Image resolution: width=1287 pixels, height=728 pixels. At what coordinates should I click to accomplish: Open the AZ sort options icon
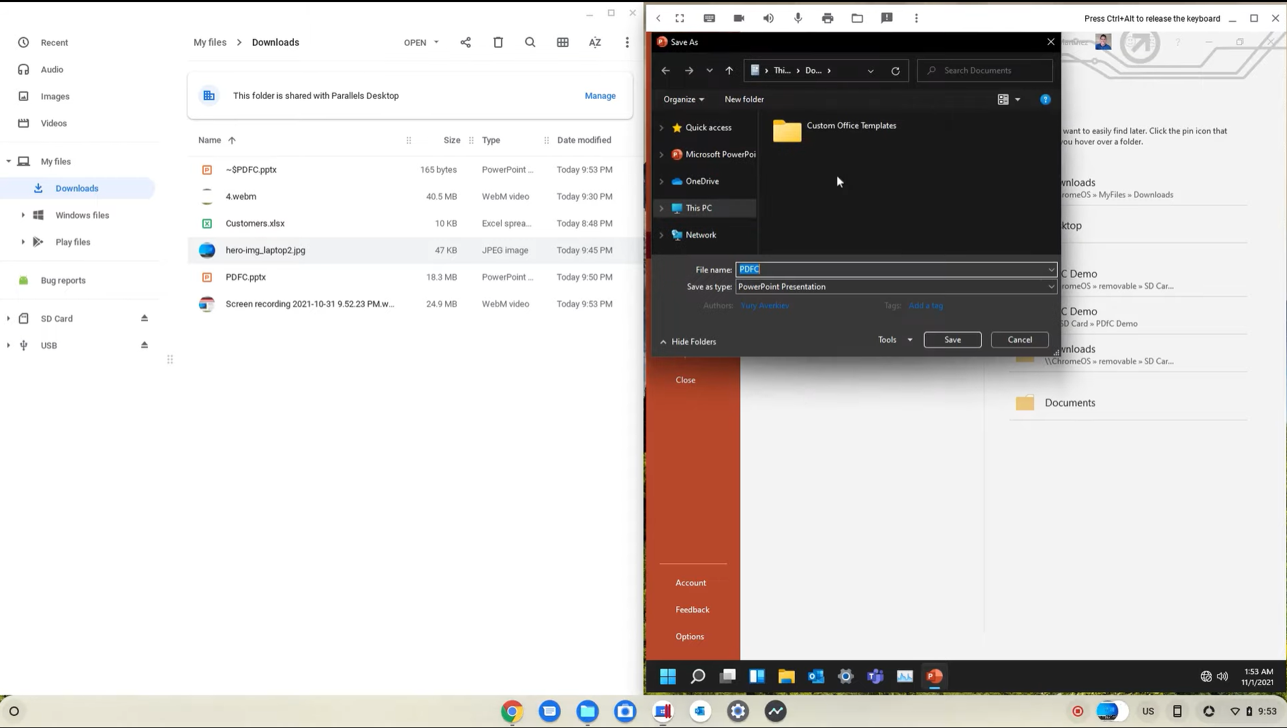click(595, 42)
